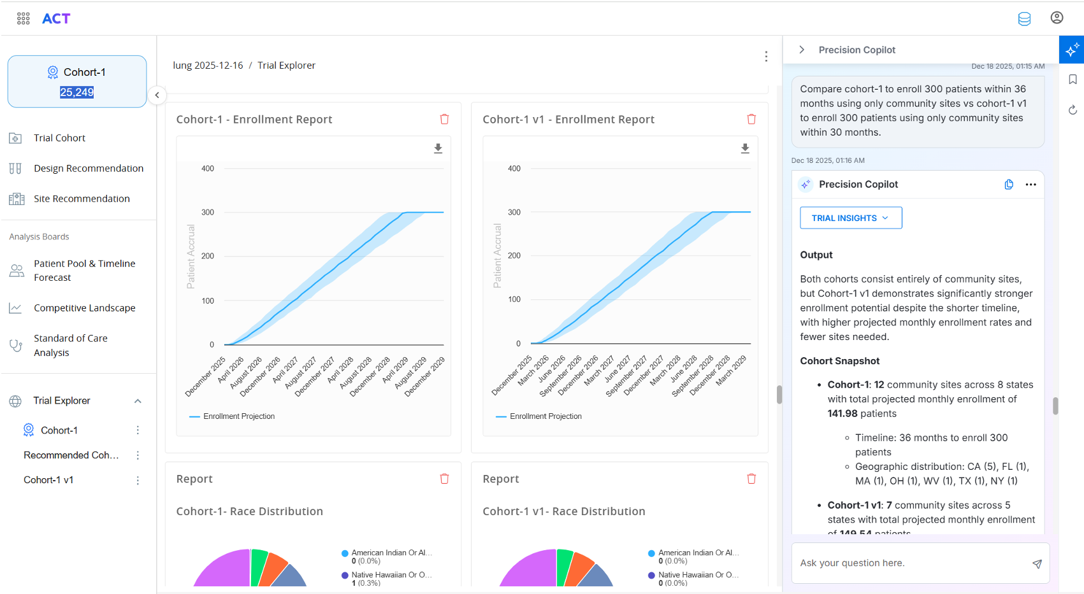
Task: Toggle the Enrollment Projection legend in Cohort-1 chart
Action: click(233, 416)
